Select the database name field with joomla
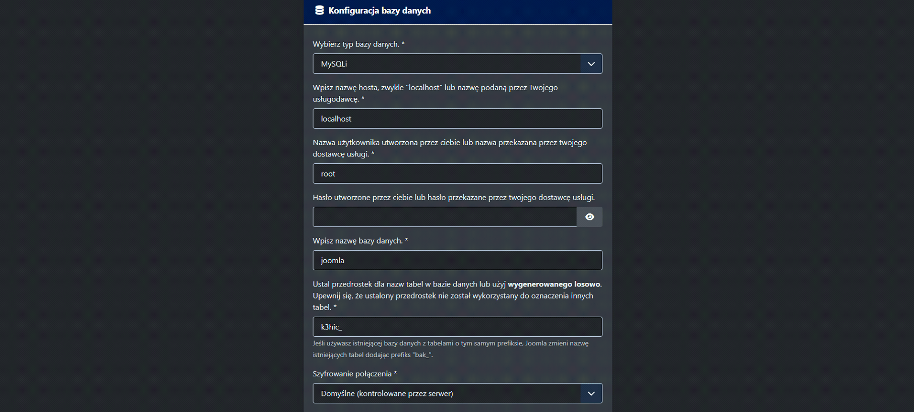Image resolution: width=914 pixels, height=412 pixels. point(457,261)
